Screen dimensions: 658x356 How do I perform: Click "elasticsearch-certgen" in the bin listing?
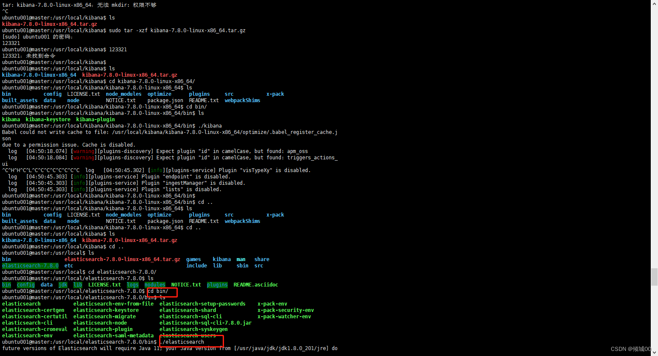[x=33, y=310]
